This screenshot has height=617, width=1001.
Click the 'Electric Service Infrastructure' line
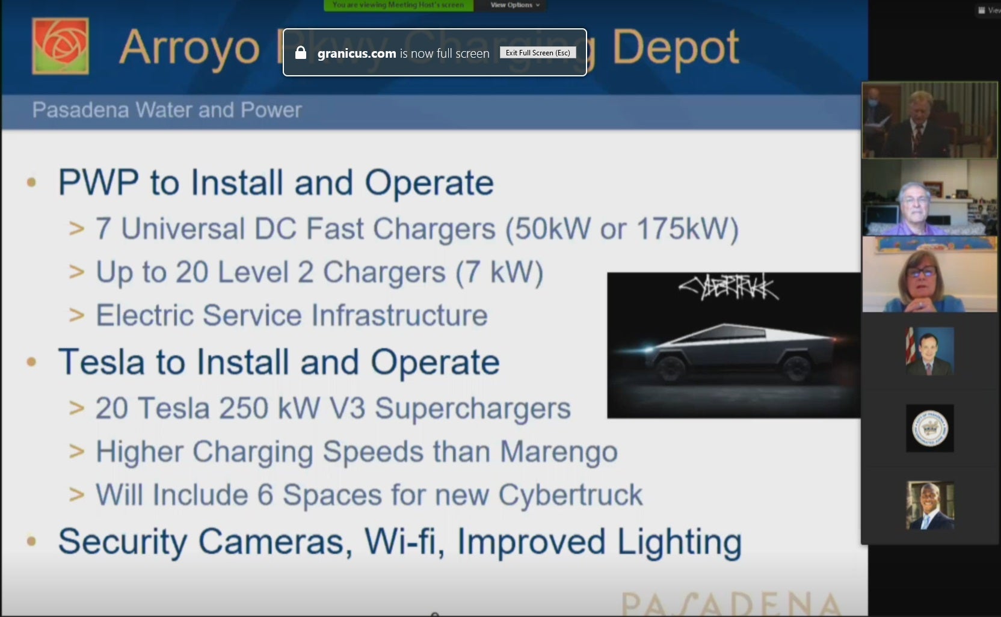(x=292, y=315)
